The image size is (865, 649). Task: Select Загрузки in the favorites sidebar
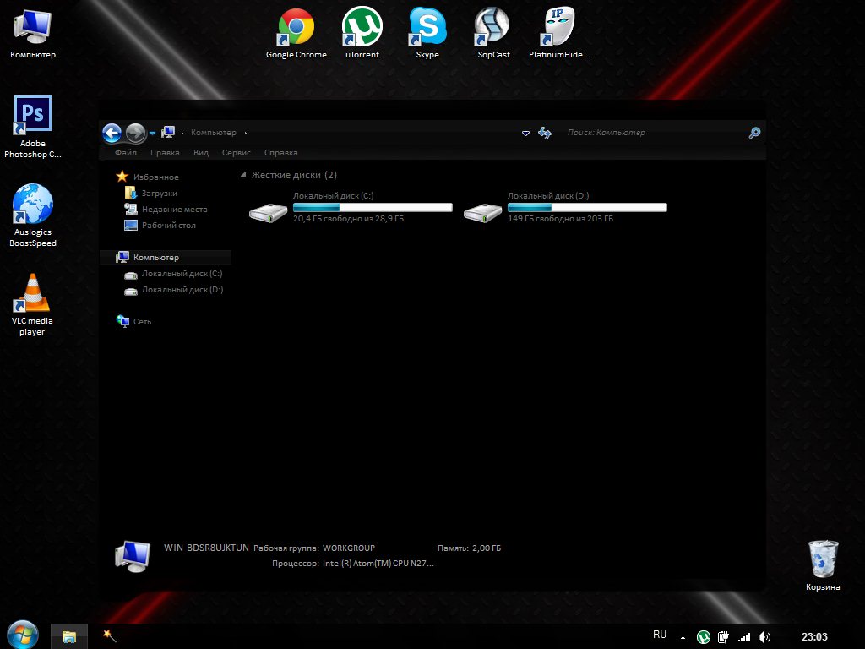pos(159,194)
